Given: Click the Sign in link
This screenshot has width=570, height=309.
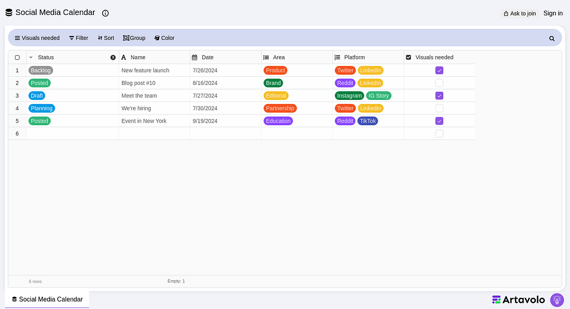Looking at the screenshot, I should pos(553,13).
